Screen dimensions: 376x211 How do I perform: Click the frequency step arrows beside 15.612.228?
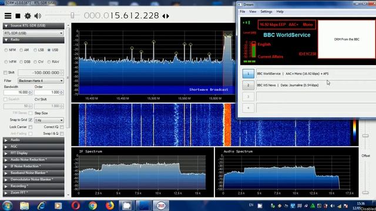[x=166, y=16]
